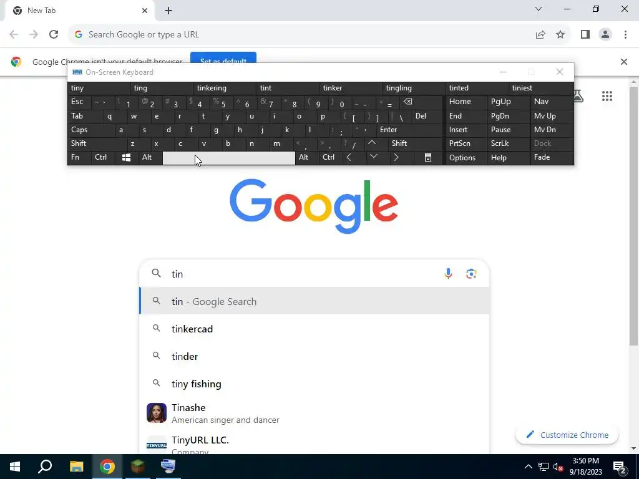Click Customize Chrome button
Screen dimensions: 639x479
(567, 435)
